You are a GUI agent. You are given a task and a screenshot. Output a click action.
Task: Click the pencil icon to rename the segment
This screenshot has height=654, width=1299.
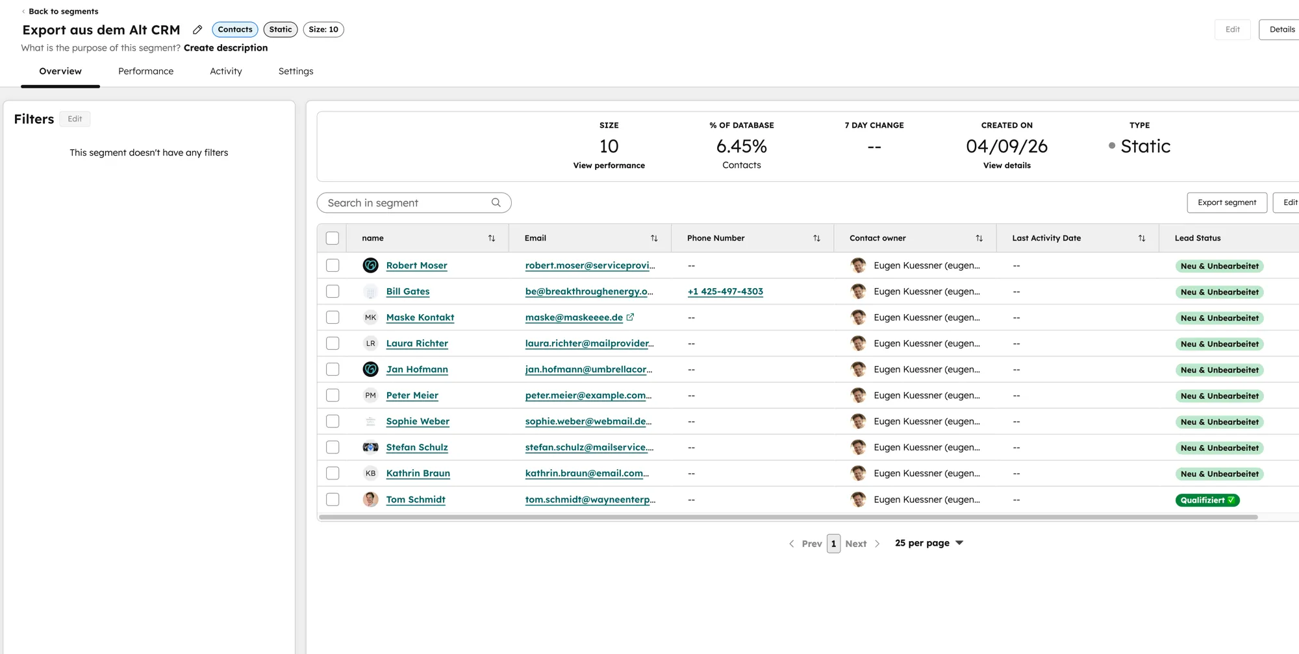197,29
